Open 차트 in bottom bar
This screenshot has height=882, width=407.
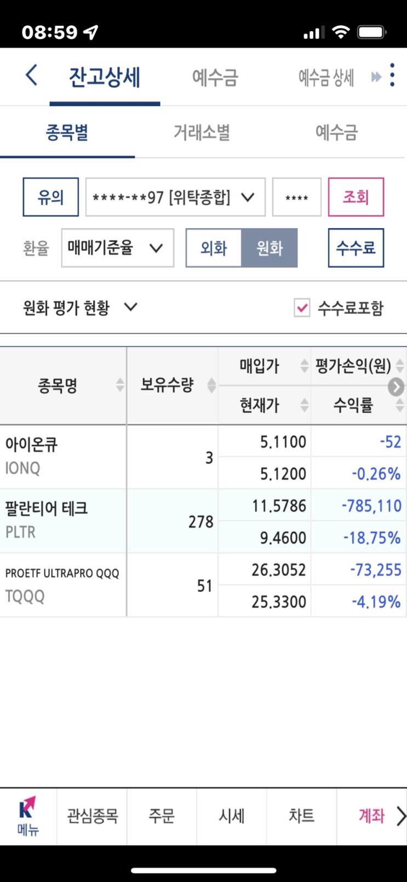coord(301,816)
